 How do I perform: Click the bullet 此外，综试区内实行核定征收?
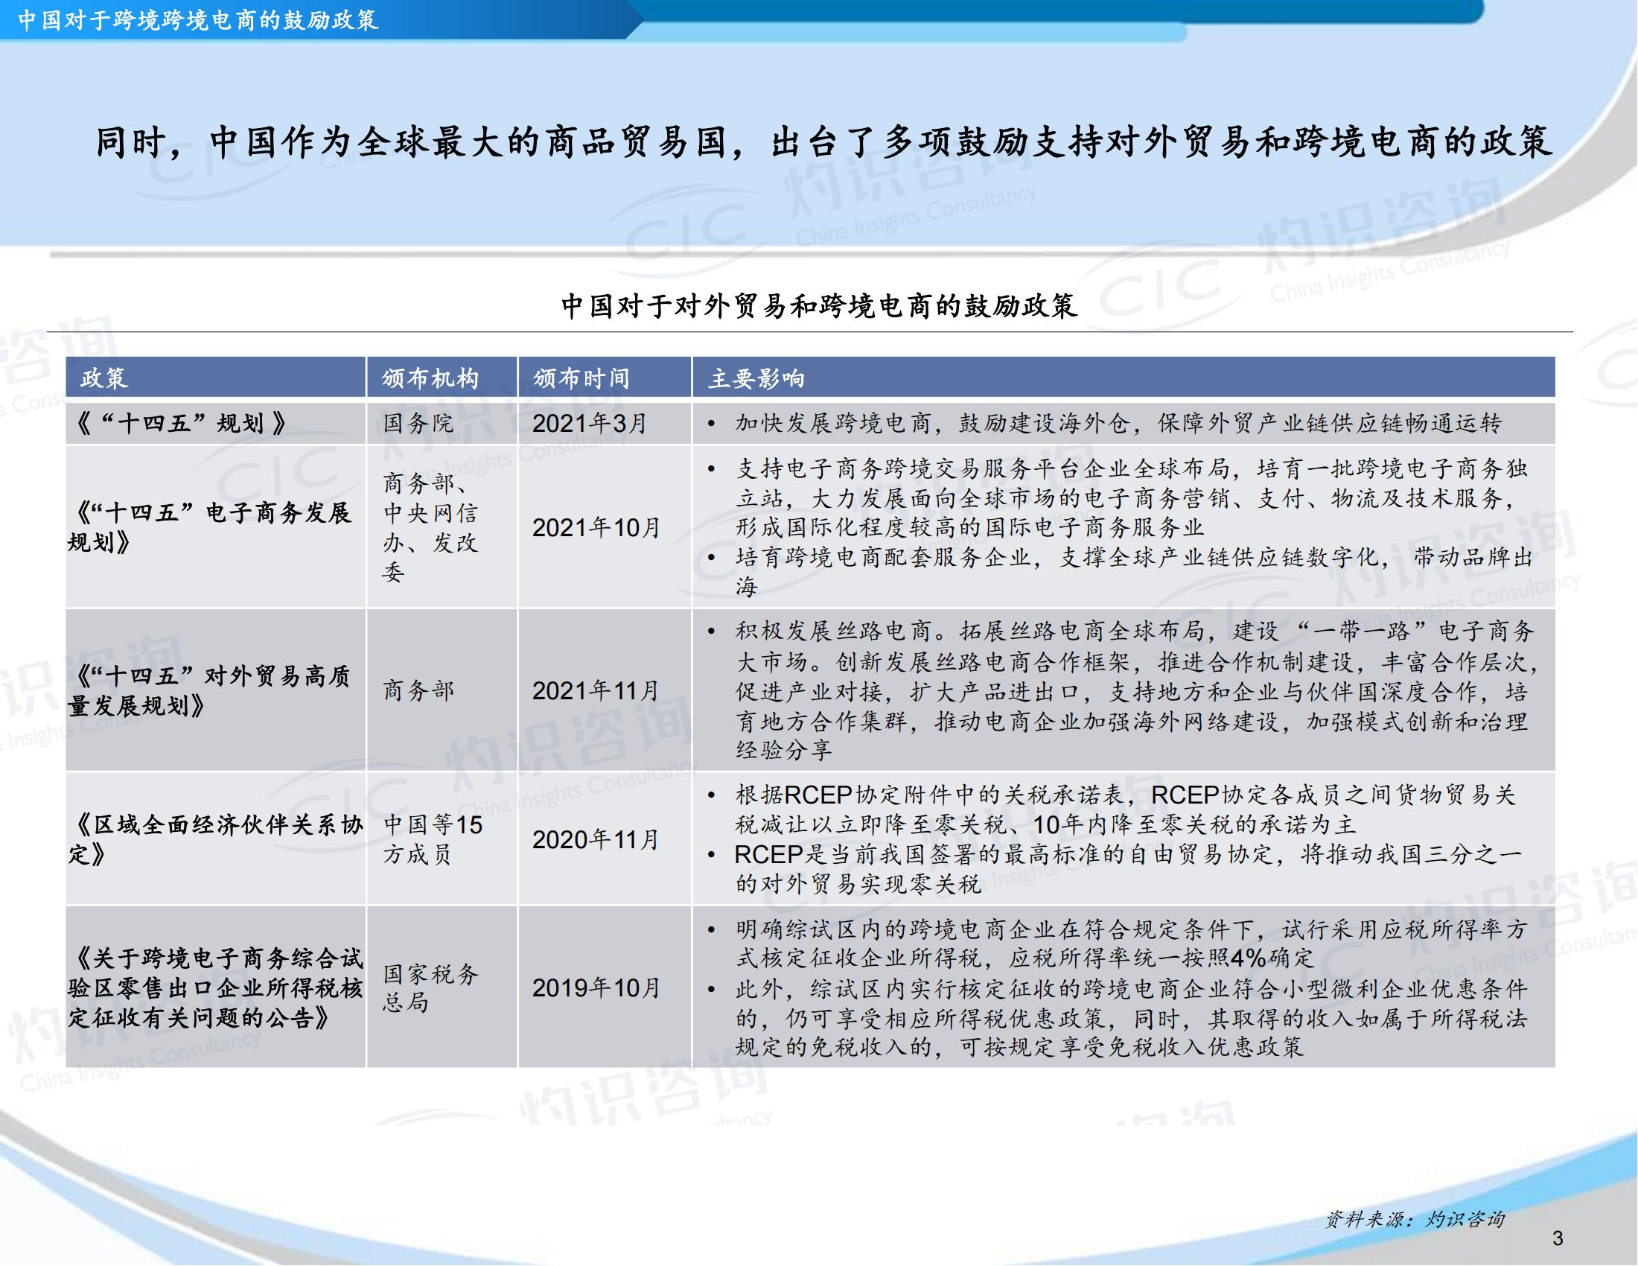click(1131, 1018)
